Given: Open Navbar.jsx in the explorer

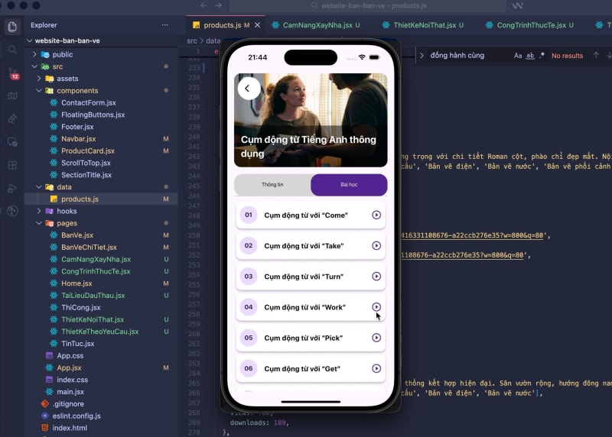Looking at the screenshot, I should [79, 139].
